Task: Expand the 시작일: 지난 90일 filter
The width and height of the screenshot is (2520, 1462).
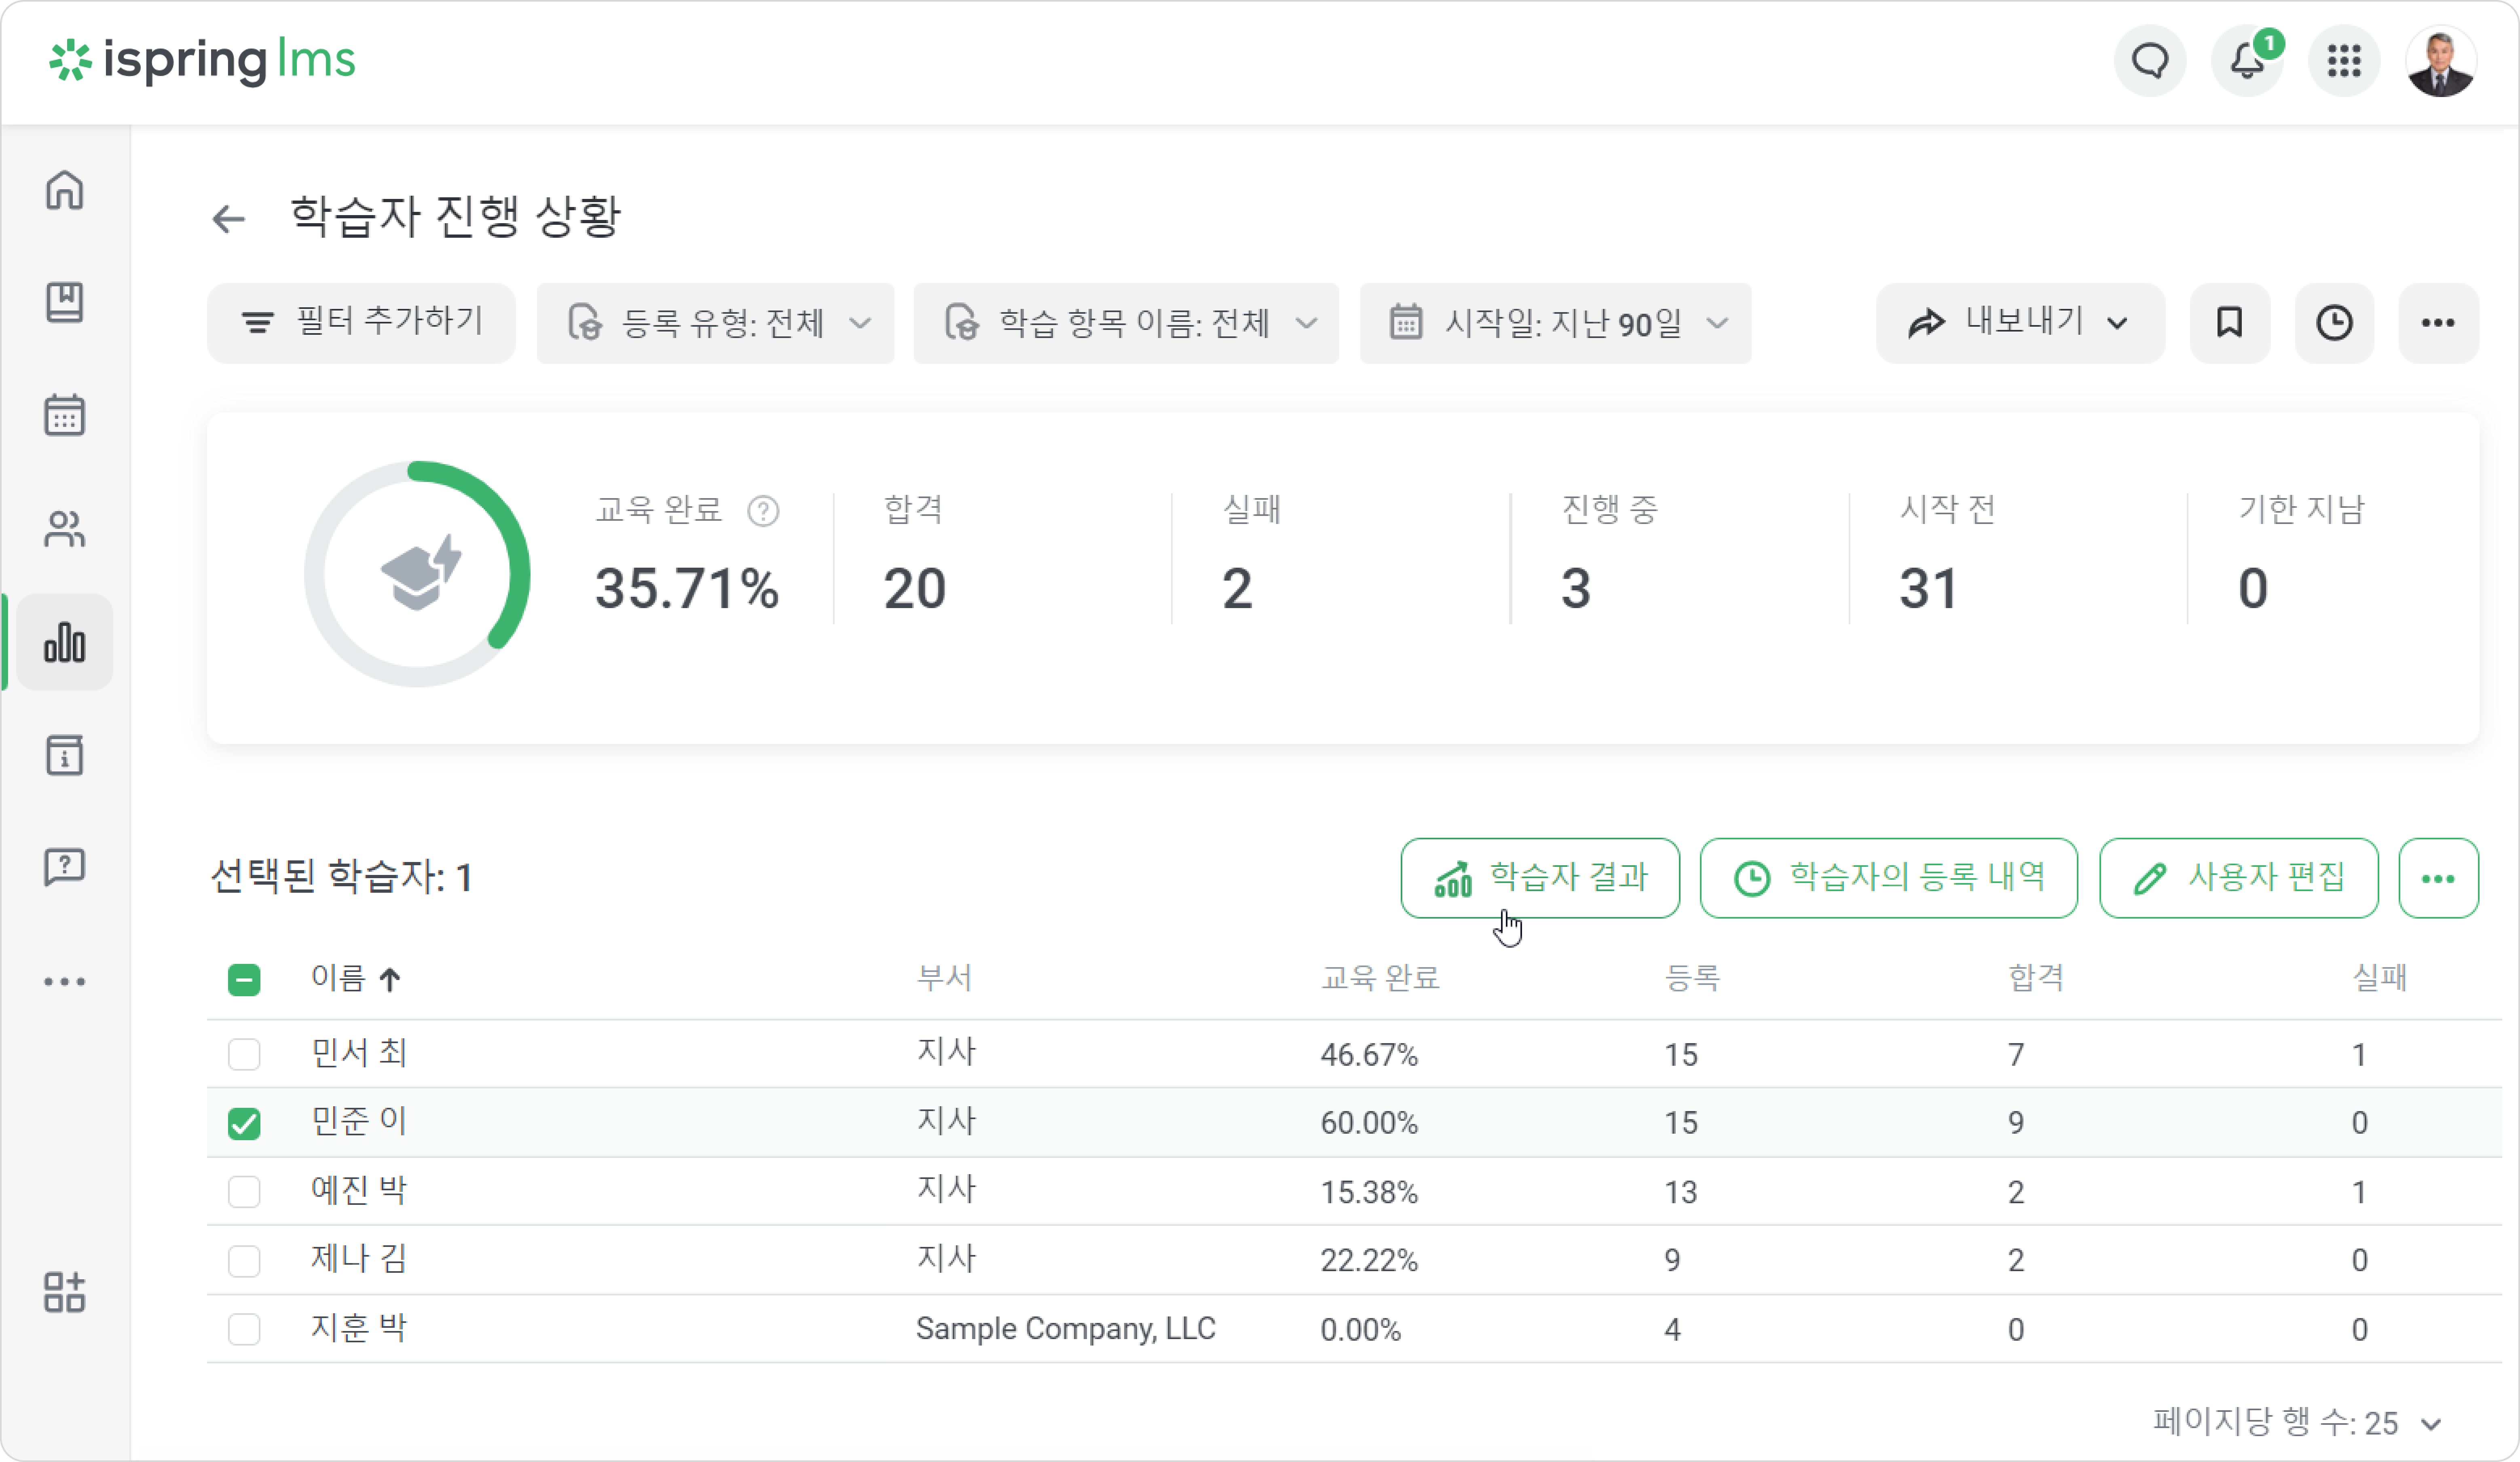Action: click(1556, 323)
